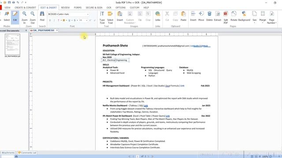The width and height of the screenshot is (282, 158).
Task: Toggle Bold formatting in Font group
Action: coord(50,21)
